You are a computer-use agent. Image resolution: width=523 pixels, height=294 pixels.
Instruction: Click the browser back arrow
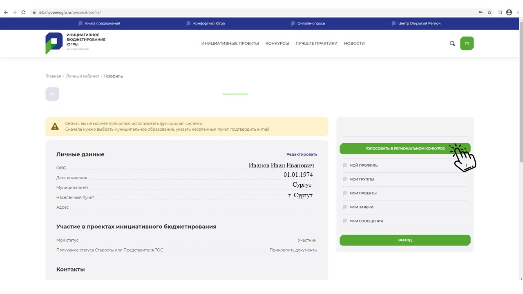click(6, 12)
